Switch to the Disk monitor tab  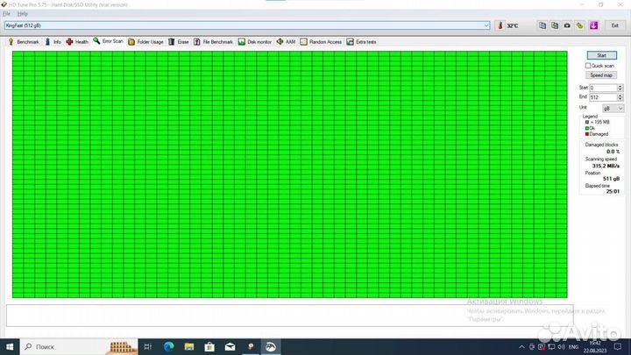255,42
